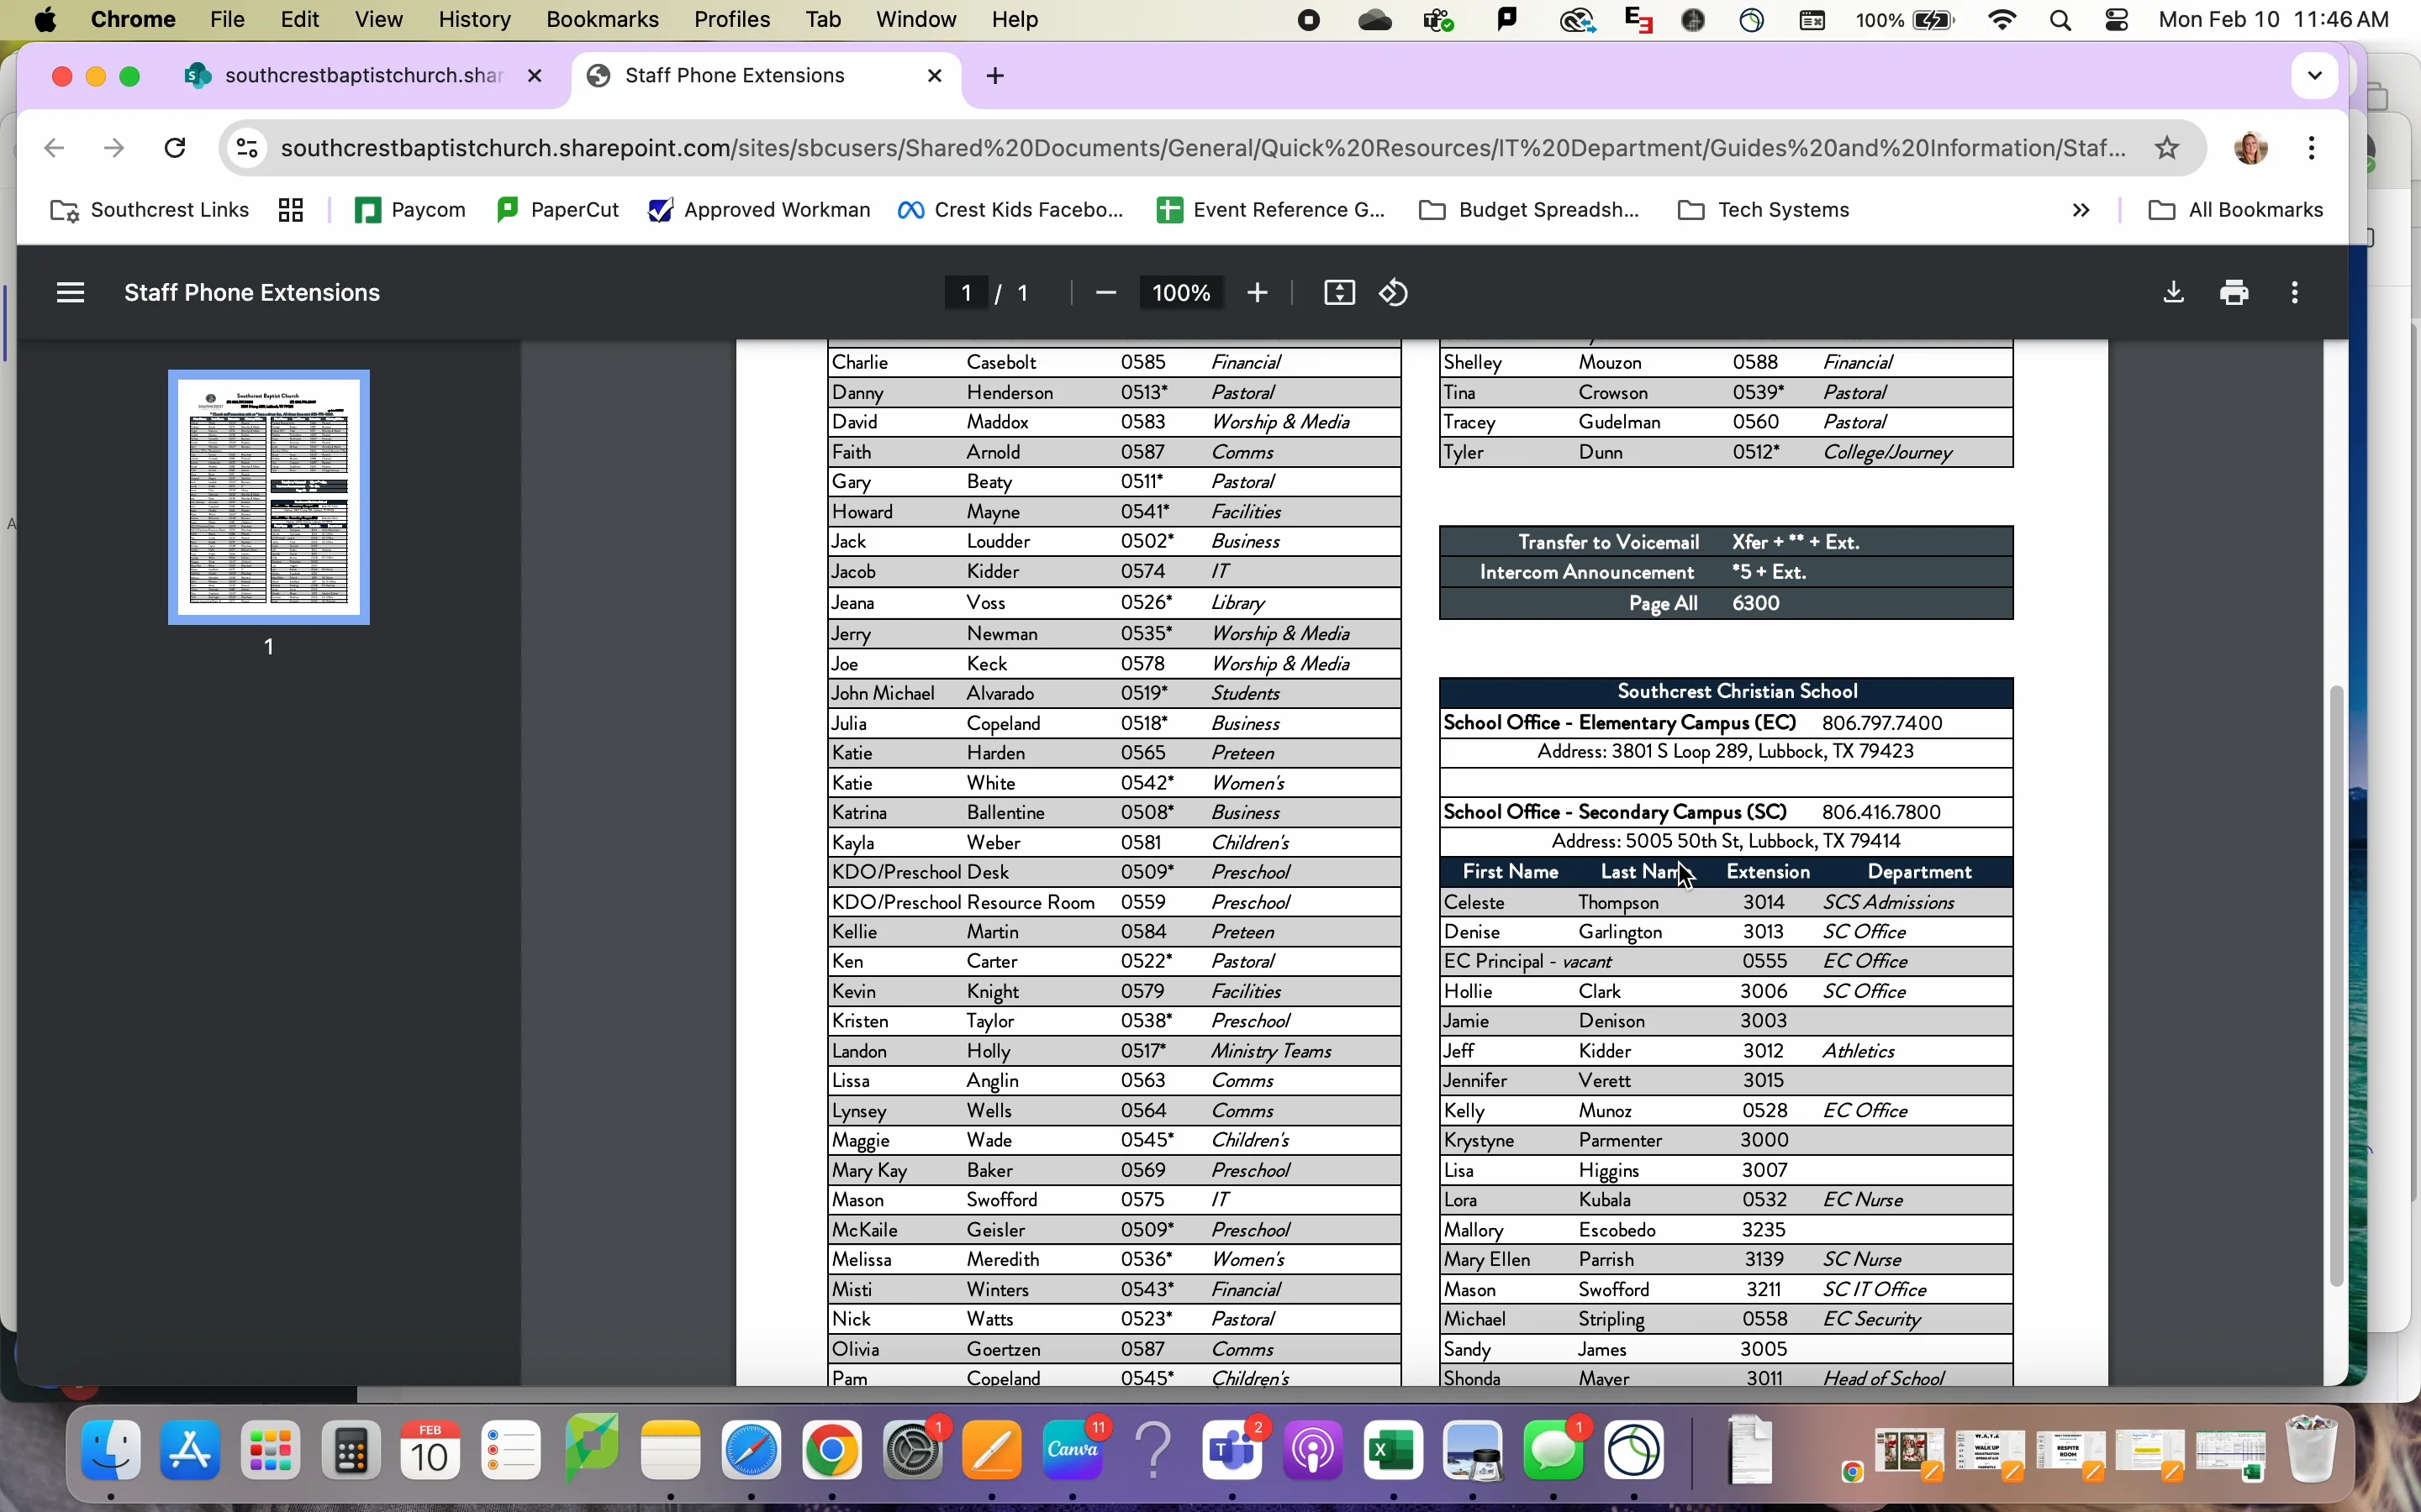Open the PDF viewer three-dot options menu
Image resolution: width=2421 pixels, height=1512 pixels.
[2294, 292]
